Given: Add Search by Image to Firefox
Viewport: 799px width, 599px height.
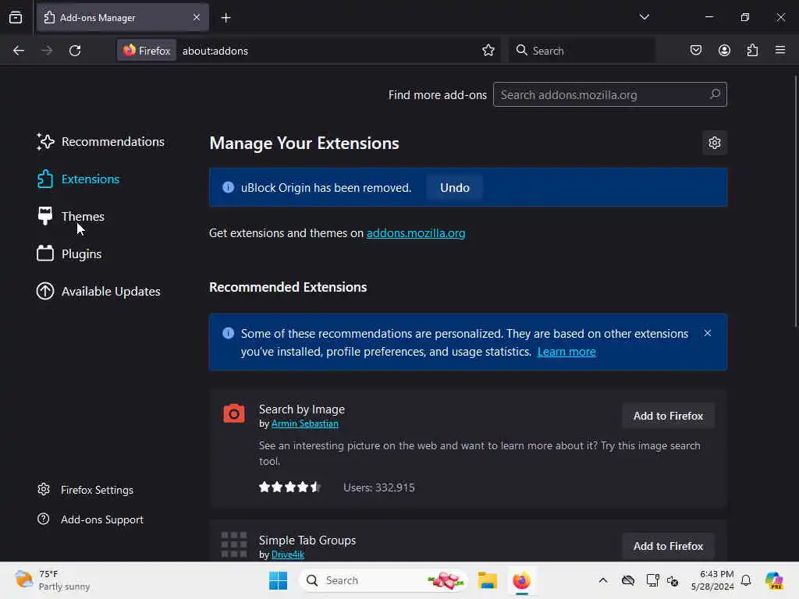Looking at the screenshot, I should point(668,416).
